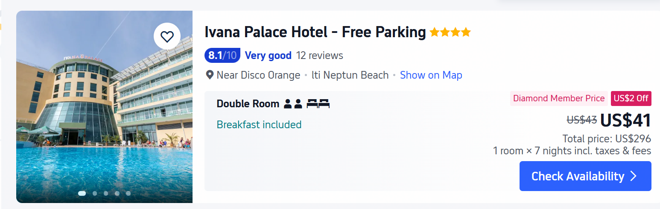Viewport: 660px width, 209px height.
Task: Click the location pin icon
Action: coord(210,75)
